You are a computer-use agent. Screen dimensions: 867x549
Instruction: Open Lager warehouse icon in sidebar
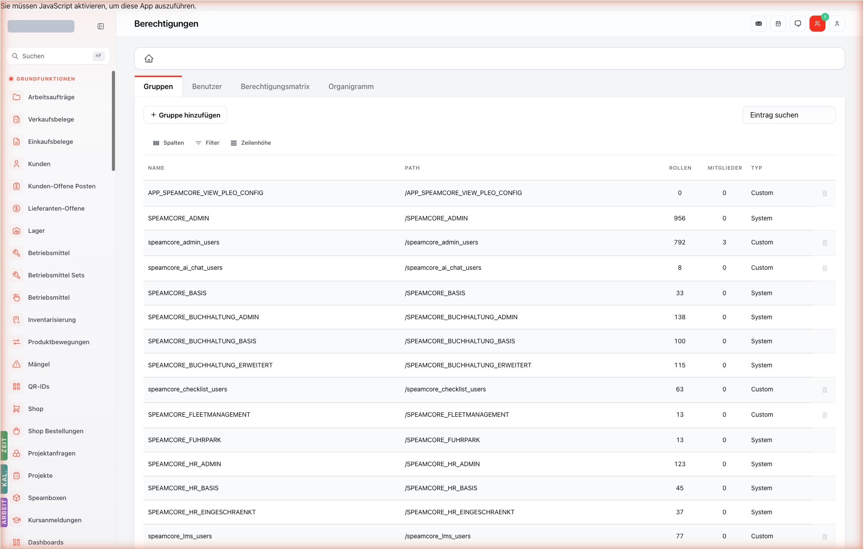pyautogui.click(x=16, y=231)
